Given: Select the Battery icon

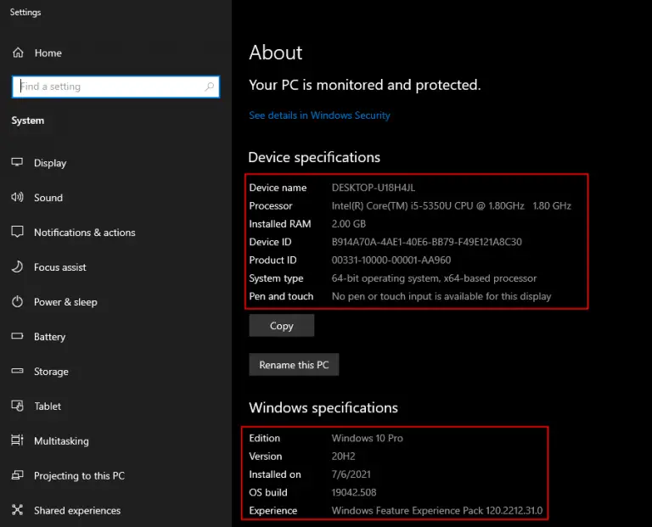Looking at the screenshot, I should pos(17,336).
